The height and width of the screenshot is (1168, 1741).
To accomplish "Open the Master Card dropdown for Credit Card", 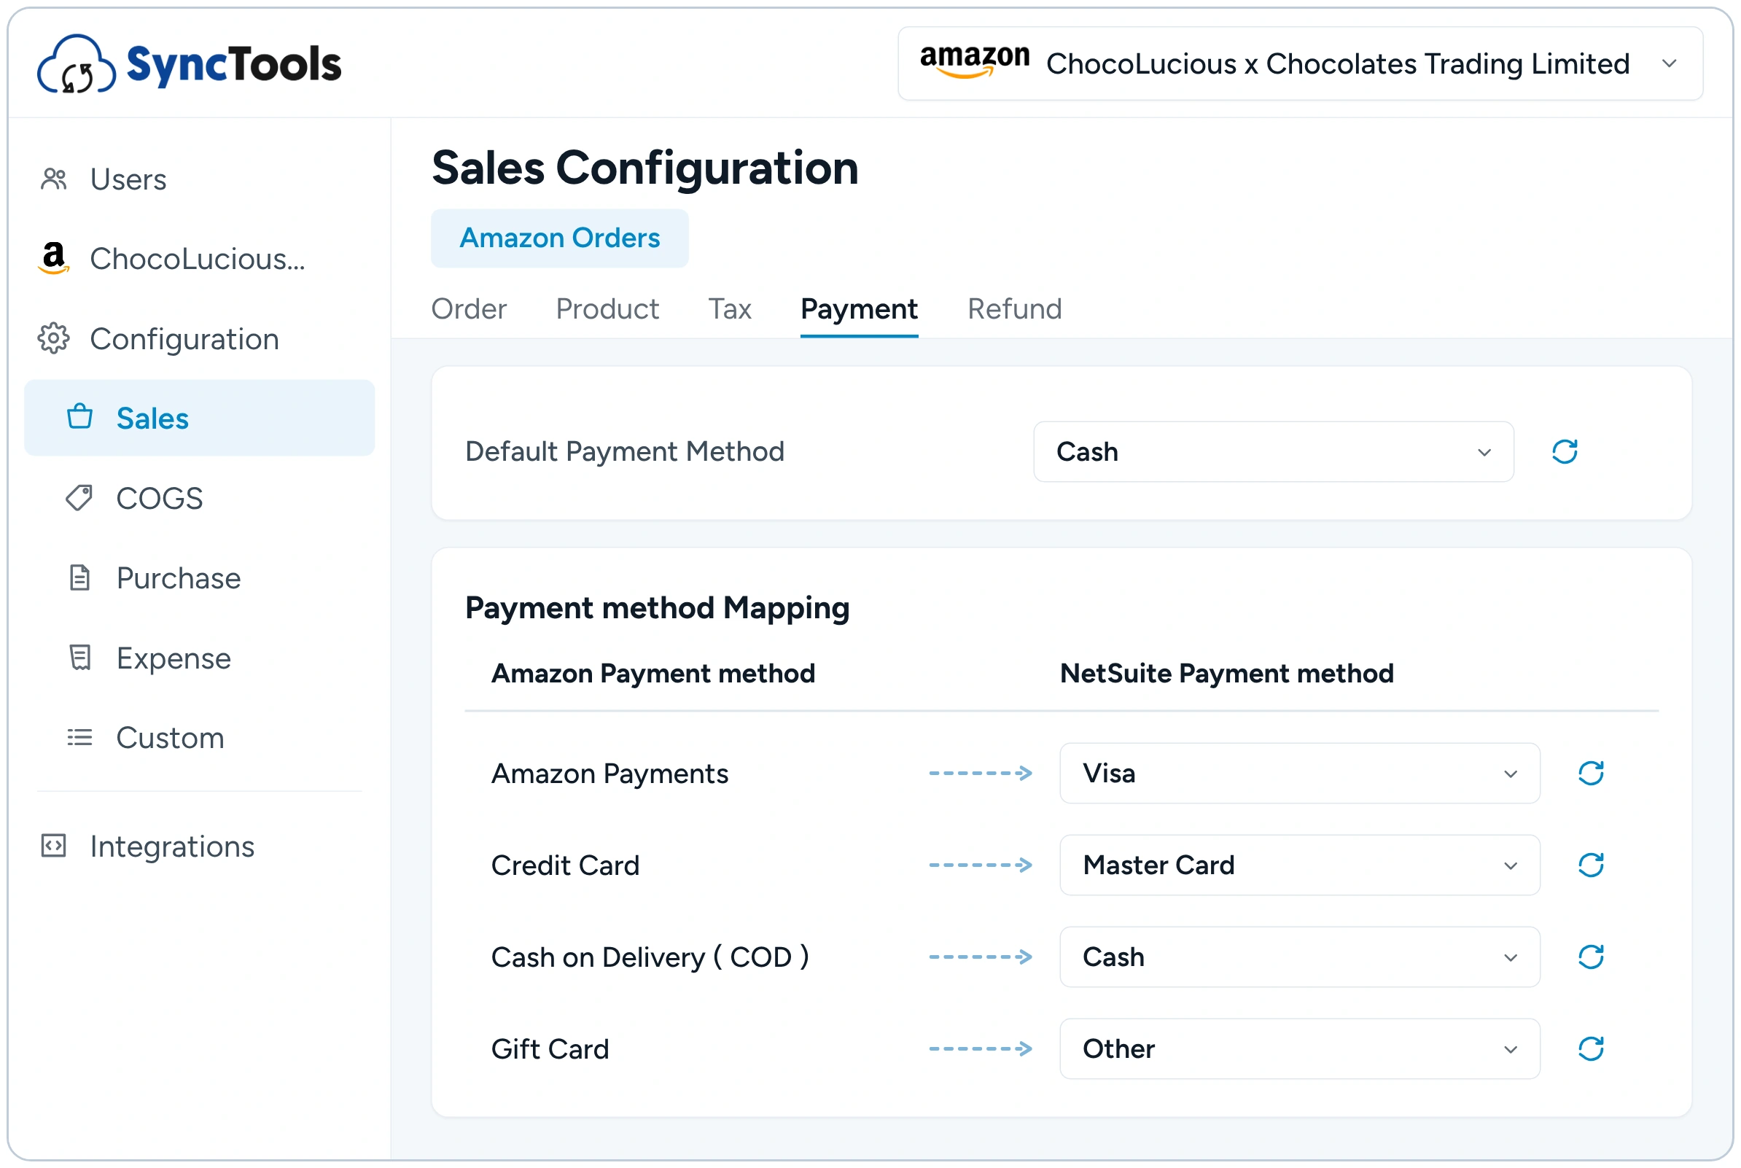I will [x=1298, y=865].
